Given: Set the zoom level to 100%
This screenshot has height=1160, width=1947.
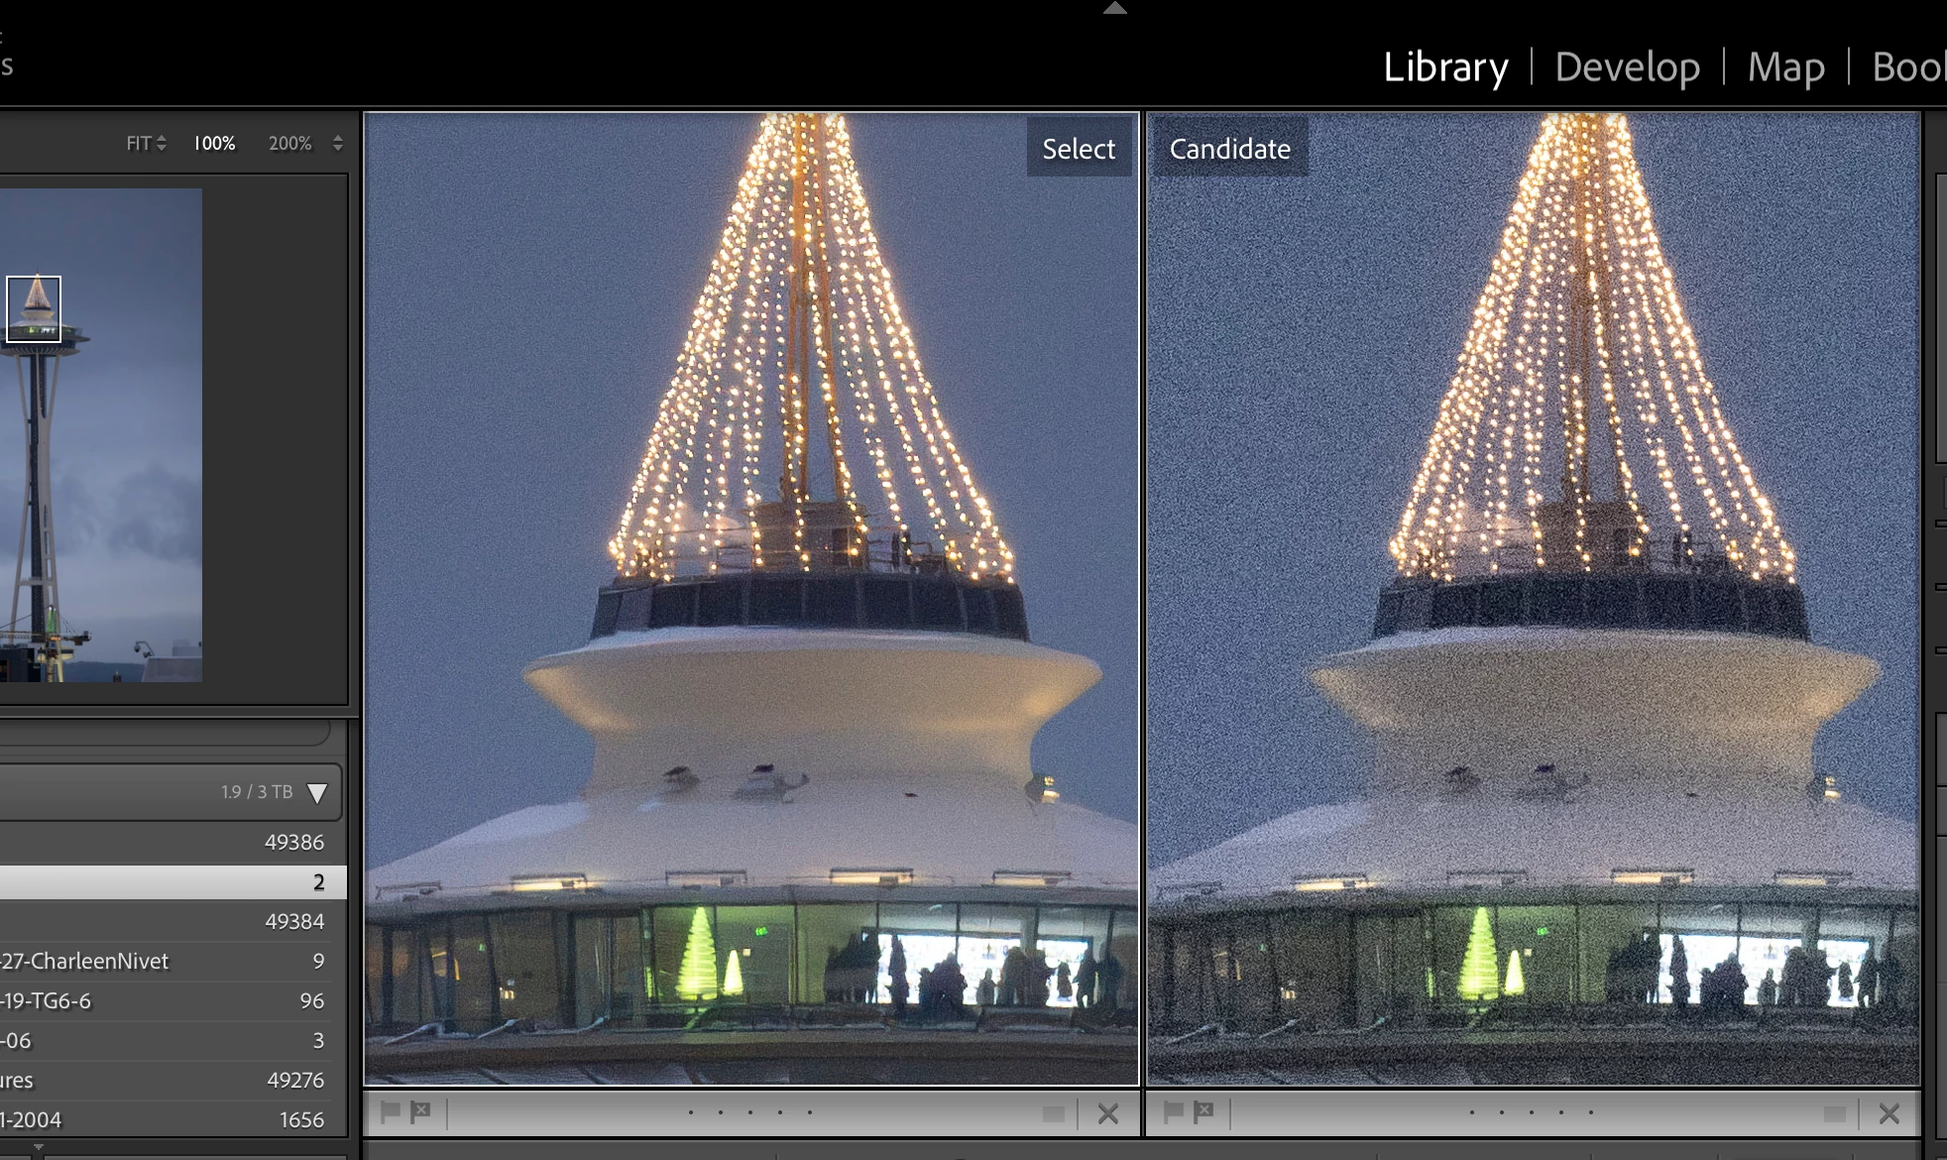Looking at the screenshot, I should pyautogui.click(x=214, y=143).
